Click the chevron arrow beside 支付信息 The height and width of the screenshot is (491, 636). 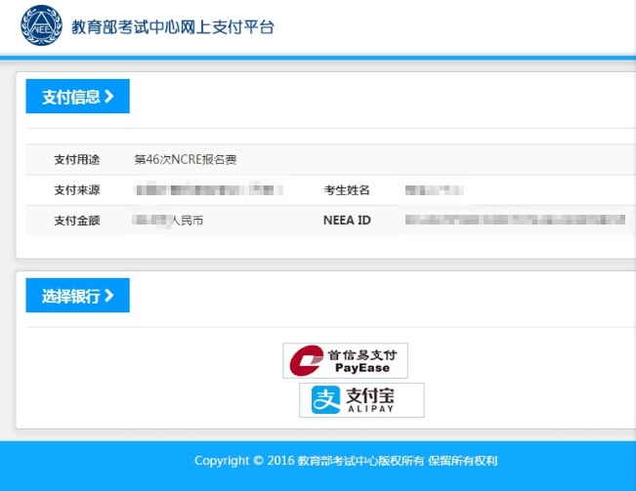point(108,97)
